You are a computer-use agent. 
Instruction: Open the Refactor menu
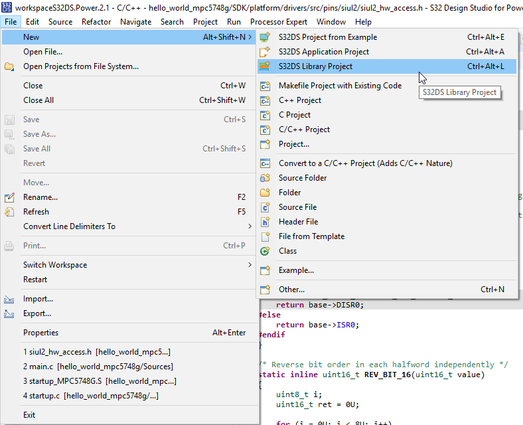[96, 22]
